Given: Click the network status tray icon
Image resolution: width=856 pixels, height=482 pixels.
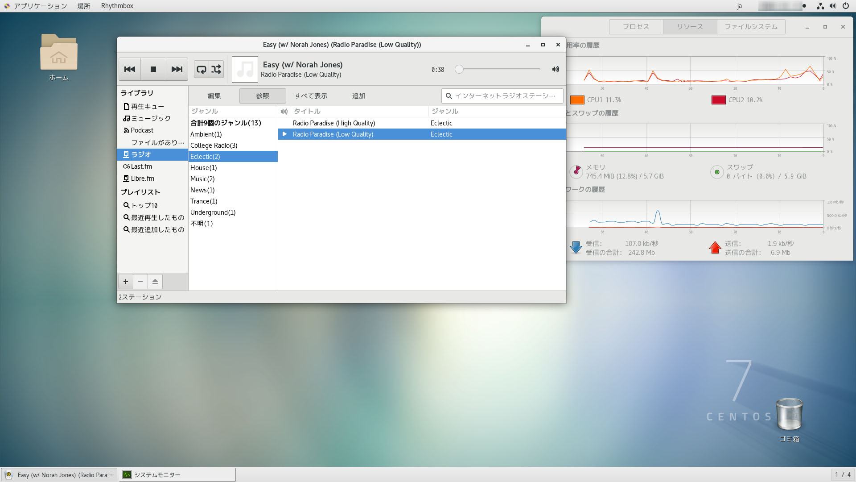Looking at the screenshot, I should (820, 6).
